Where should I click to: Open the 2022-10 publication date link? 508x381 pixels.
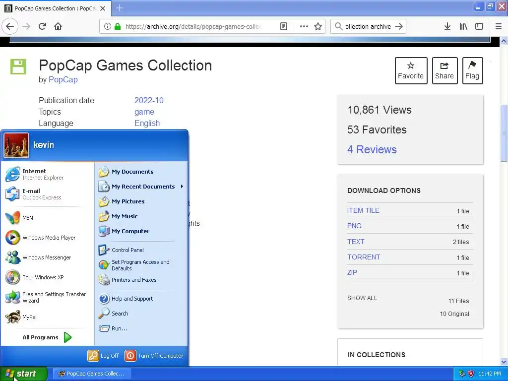[149, 100]
